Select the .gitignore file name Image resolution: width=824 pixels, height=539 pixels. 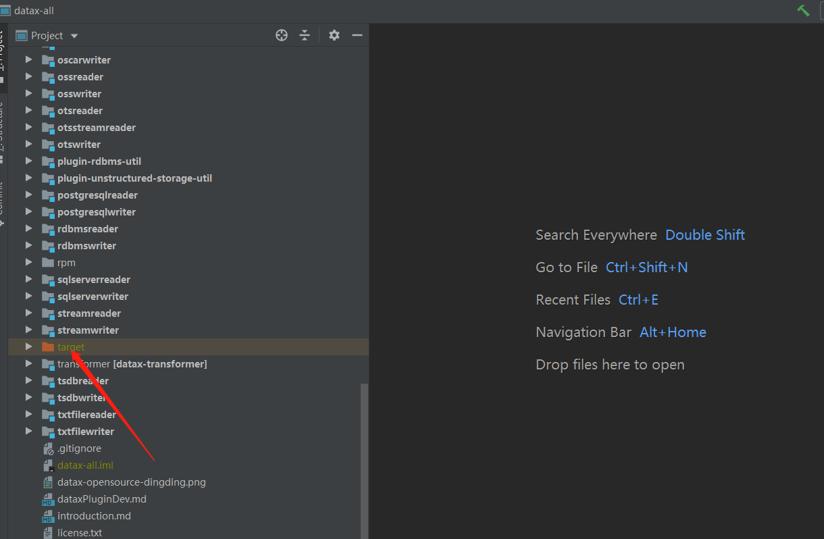tap(79, 448)
